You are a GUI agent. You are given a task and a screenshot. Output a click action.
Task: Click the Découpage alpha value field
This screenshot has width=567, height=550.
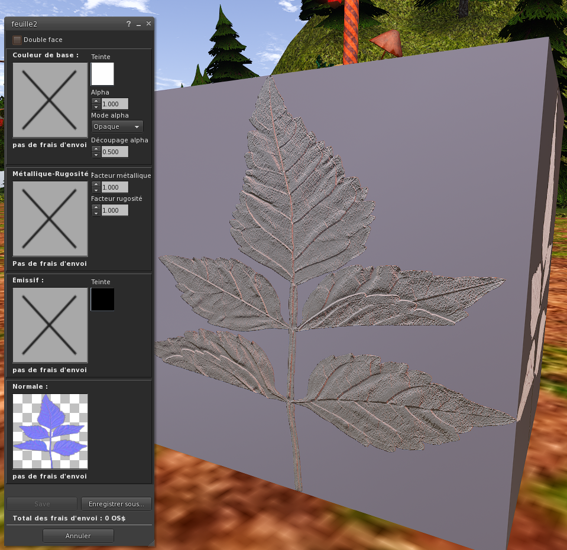pos(115,152)
